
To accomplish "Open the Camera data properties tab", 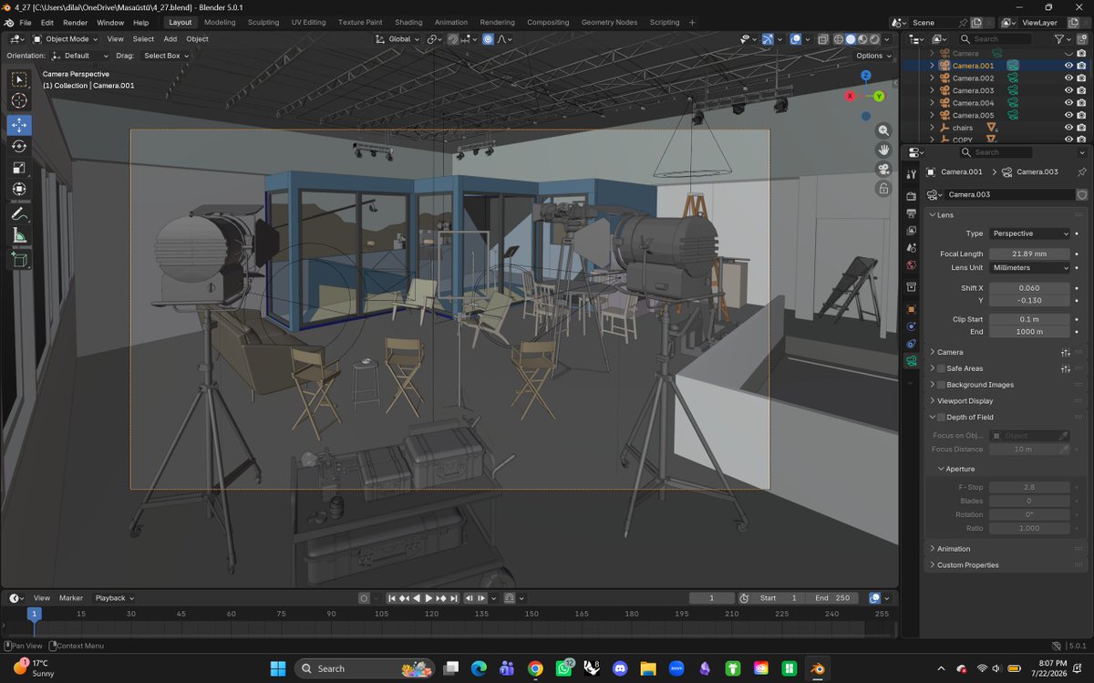I will pyautogui.click(x=911, y=361).
